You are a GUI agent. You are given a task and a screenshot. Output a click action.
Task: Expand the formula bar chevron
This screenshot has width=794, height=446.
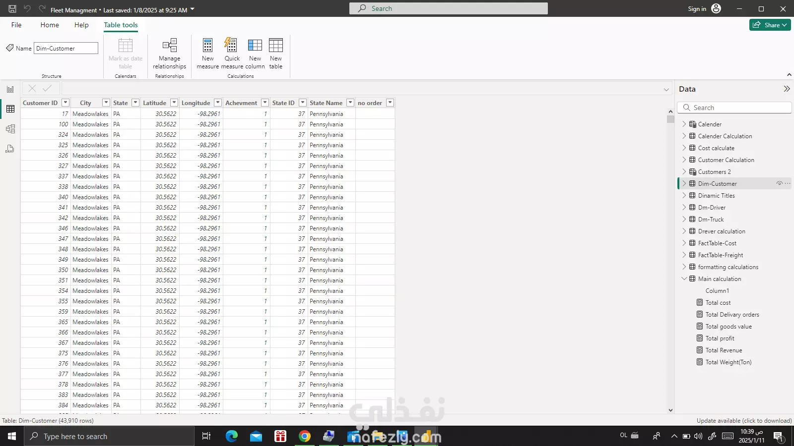click(x=666, y=90)
